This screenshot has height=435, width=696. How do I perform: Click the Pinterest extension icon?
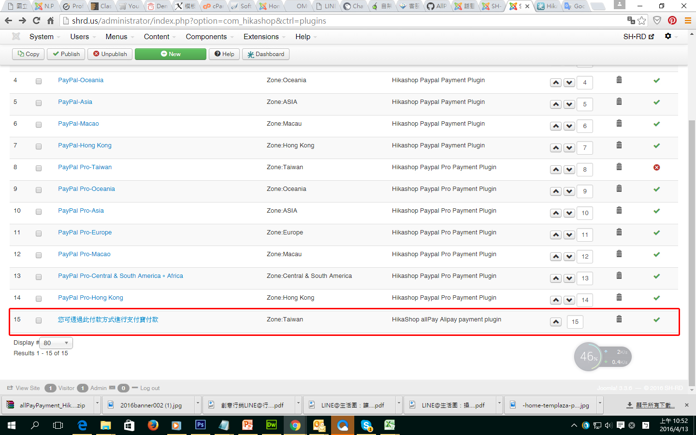(x=672, y=20)
